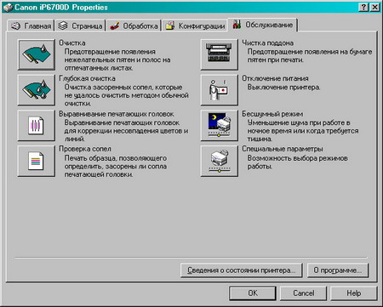This screenshot has height=307, width=383.
Task: Switch to the Главная tab
Action: [31, 26]
